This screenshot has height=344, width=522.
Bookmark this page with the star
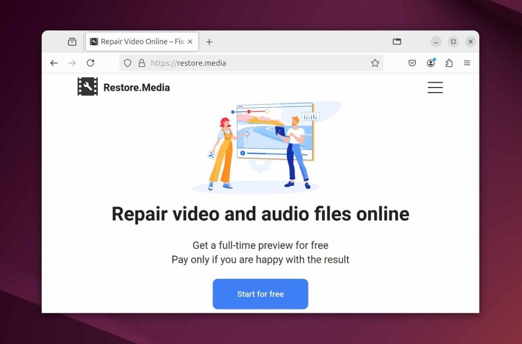tap(375, 63)
